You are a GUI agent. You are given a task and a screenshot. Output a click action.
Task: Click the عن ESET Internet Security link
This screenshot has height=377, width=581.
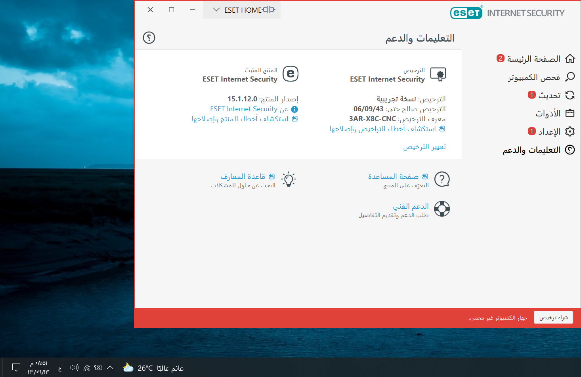(x=249, y=109)
